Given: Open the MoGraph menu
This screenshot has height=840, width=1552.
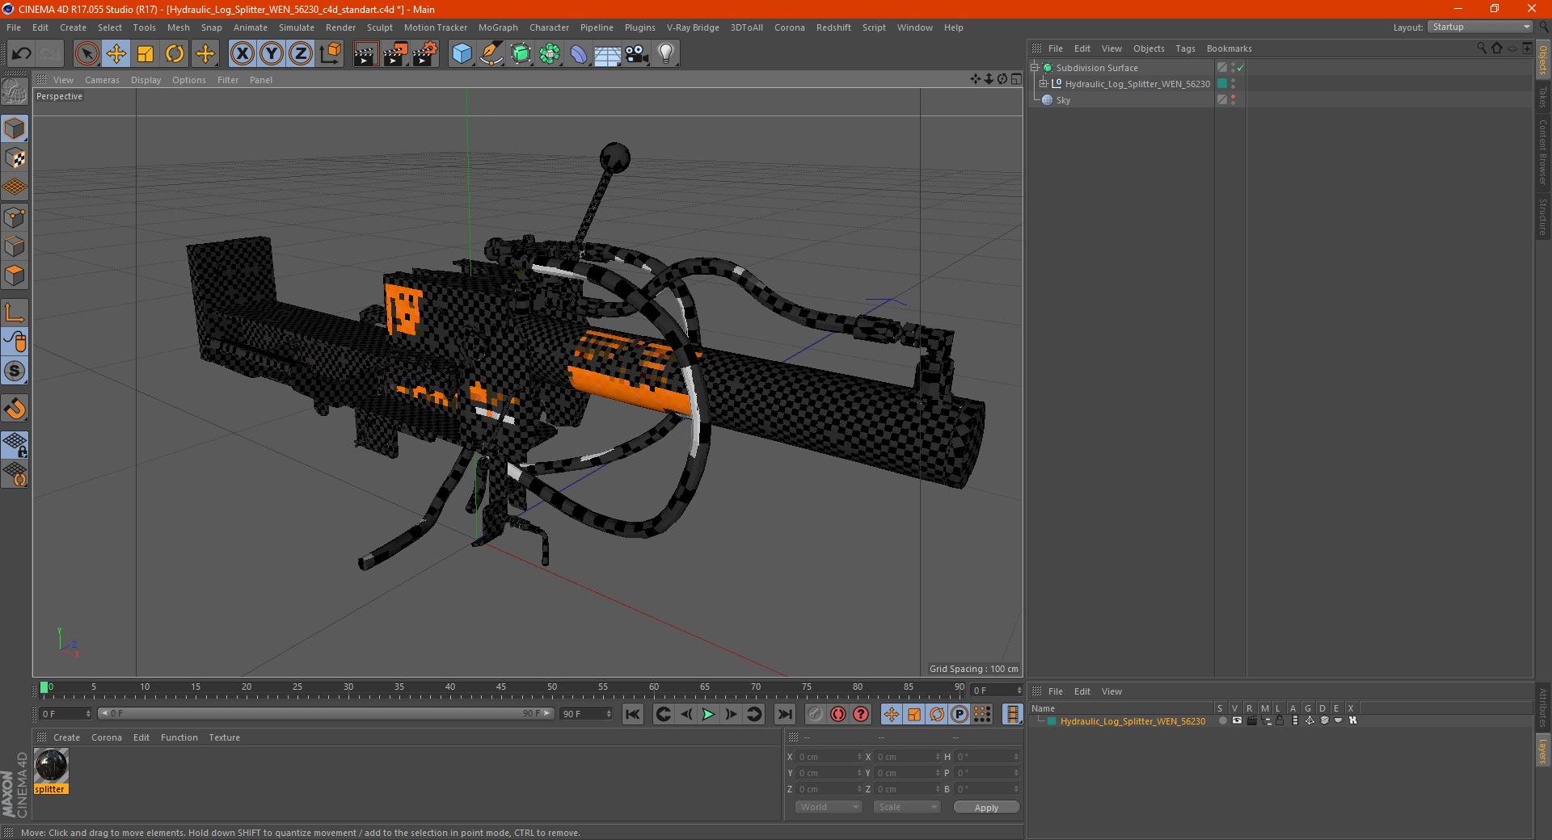Looking at the screenshot, I should pyautogui.click(x=498, y=27).
